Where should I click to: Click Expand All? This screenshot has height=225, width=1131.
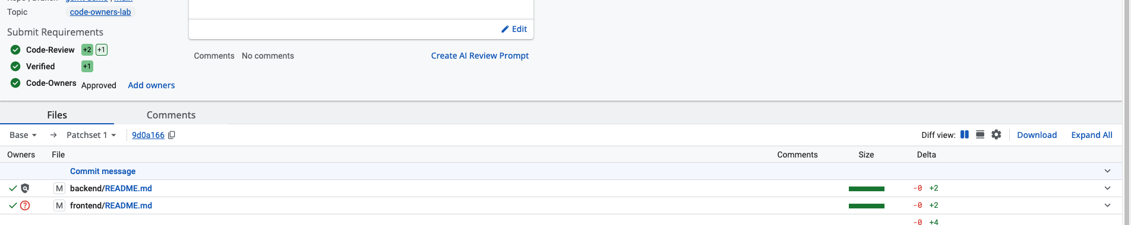pyautogui.click(x=1092, y=135)
